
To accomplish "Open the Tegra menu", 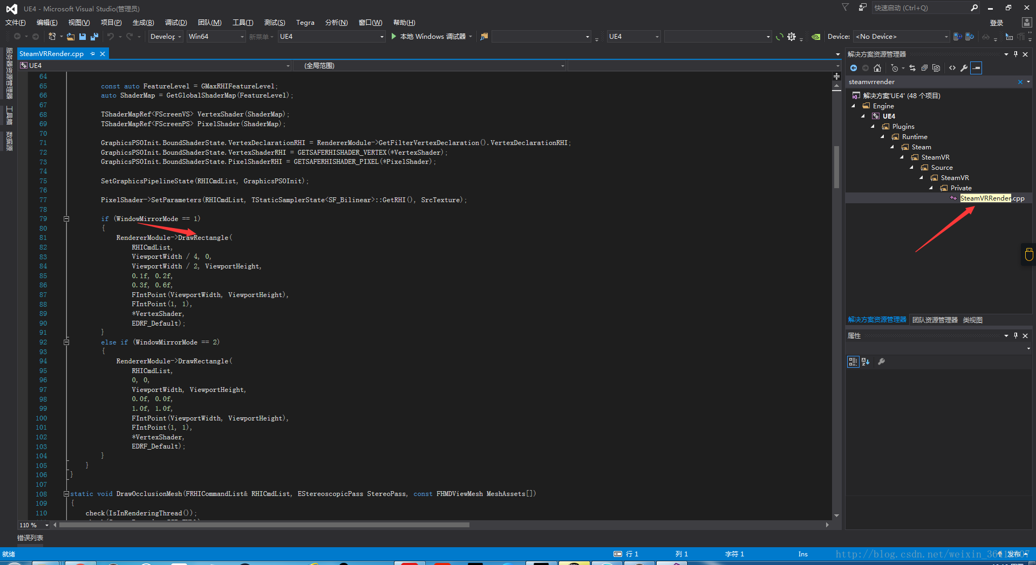I will coord(305,23).
